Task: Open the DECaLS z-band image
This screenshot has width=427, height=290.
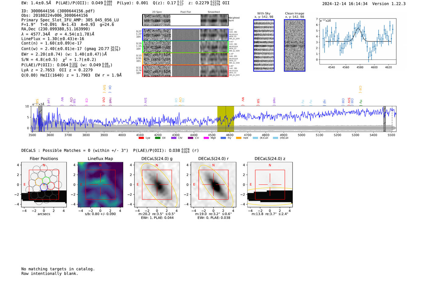Action: coord(270,185)
